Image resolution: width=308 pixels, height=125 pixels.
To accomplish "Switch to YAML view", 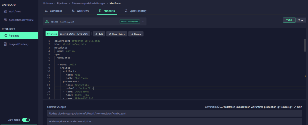I will click(x=289, y=20).
